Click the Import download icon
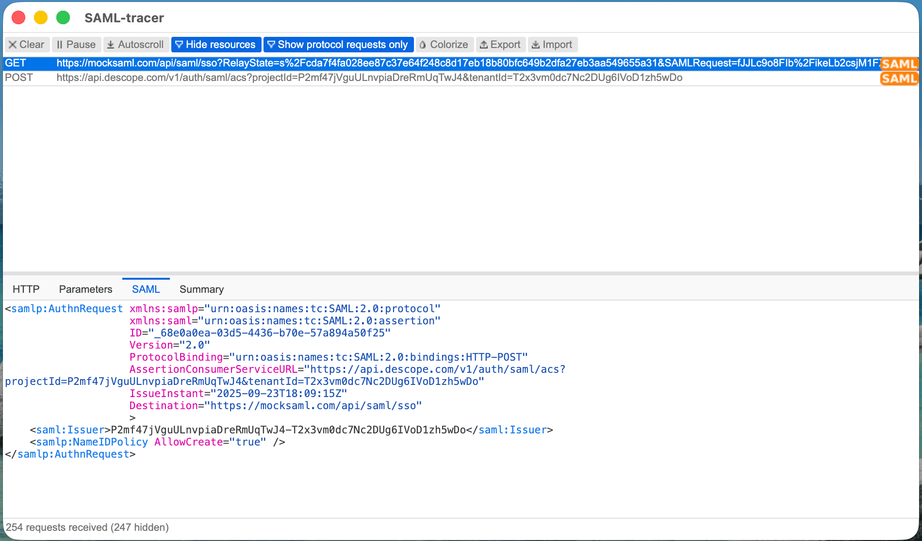 click(x=536, y=44)
